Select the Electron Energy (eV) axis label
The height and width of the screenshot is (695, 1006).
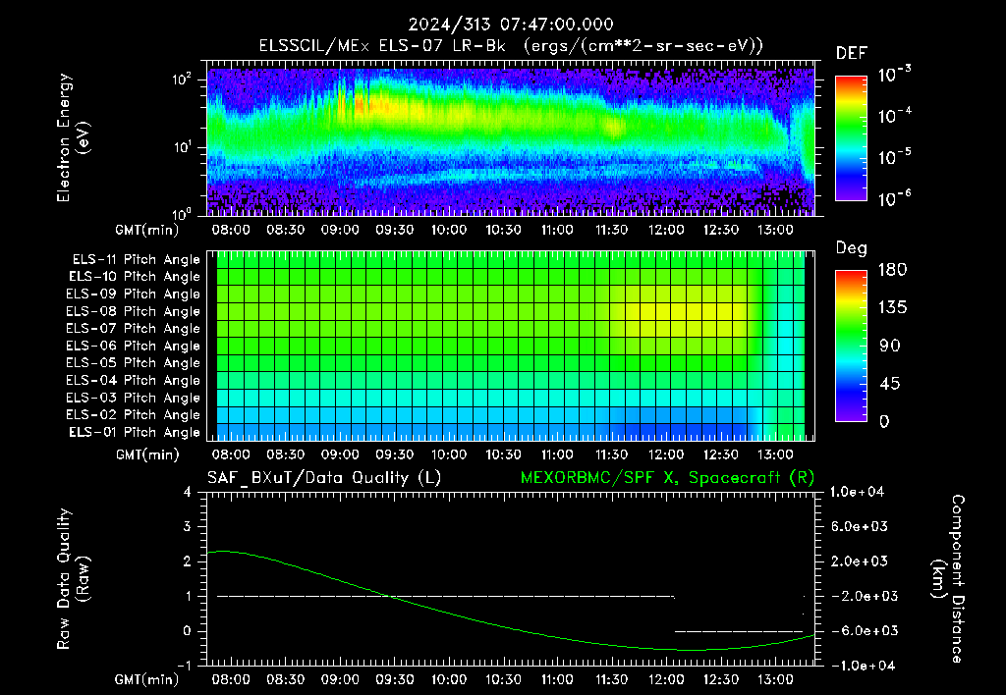73,137
